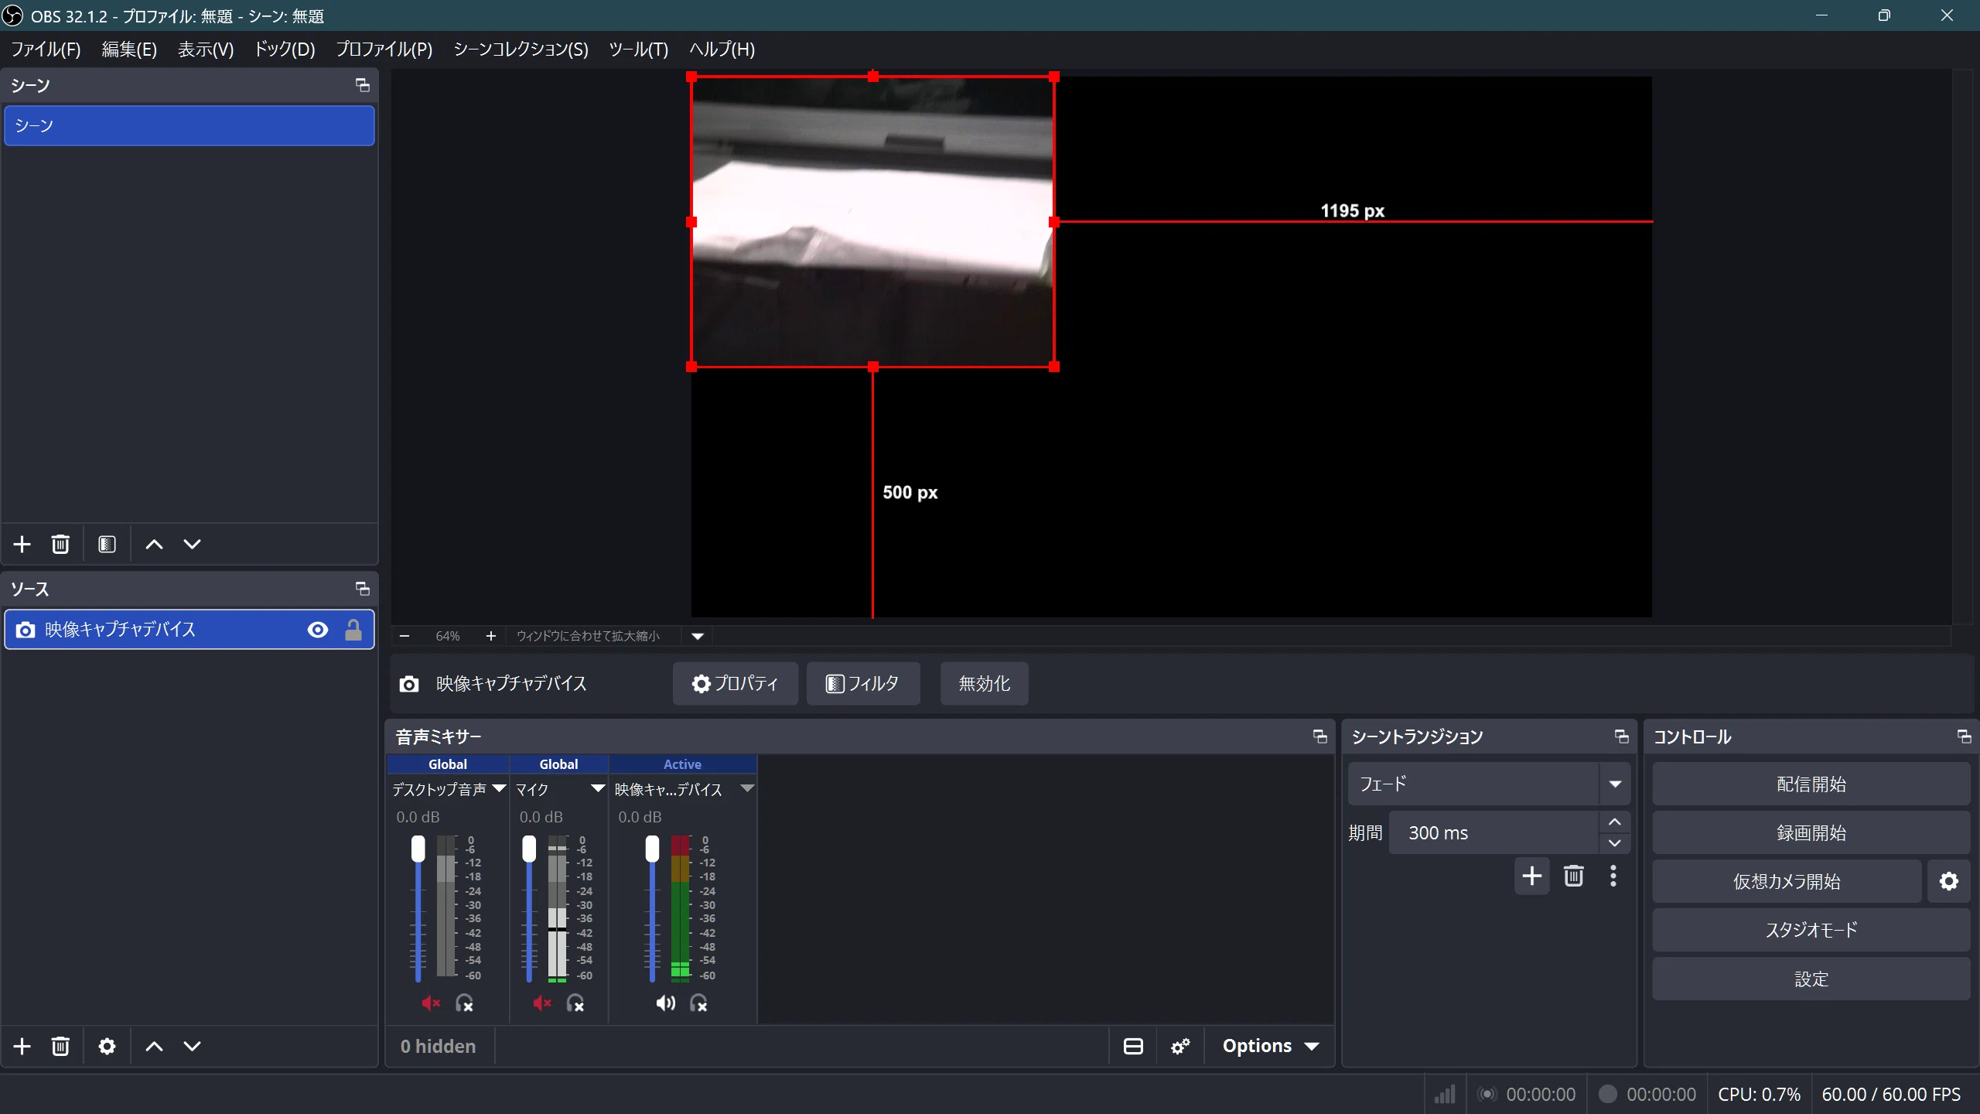Toggle mixer layout icon in audio mixer
The image size is (1980, 1114).
tap(1133, 1046)
